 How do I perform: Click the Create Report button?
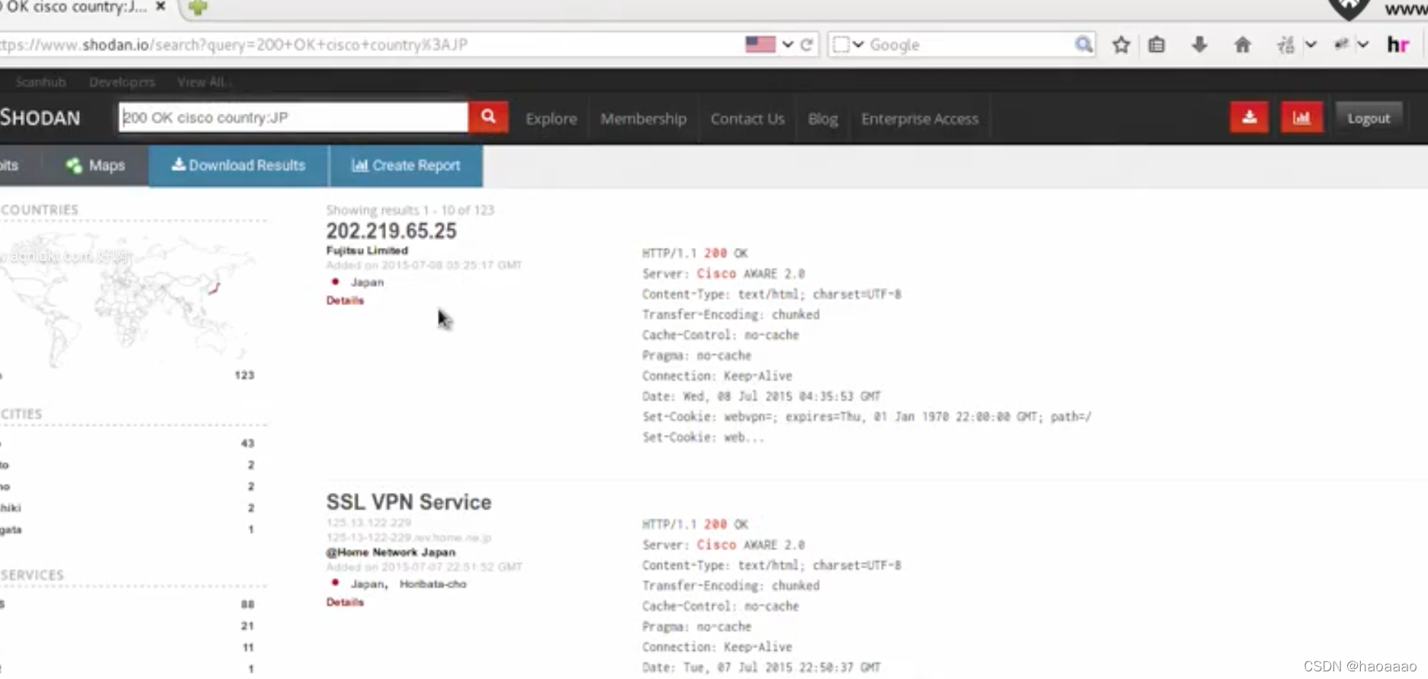click(x=406, y=166)
